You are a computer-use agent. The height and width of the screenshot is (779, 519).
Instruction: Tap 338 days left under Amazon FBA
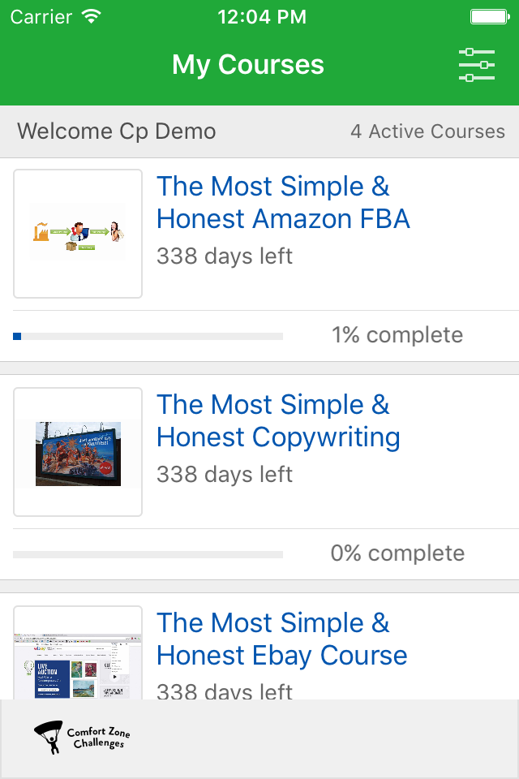click(x=225, y=256)
